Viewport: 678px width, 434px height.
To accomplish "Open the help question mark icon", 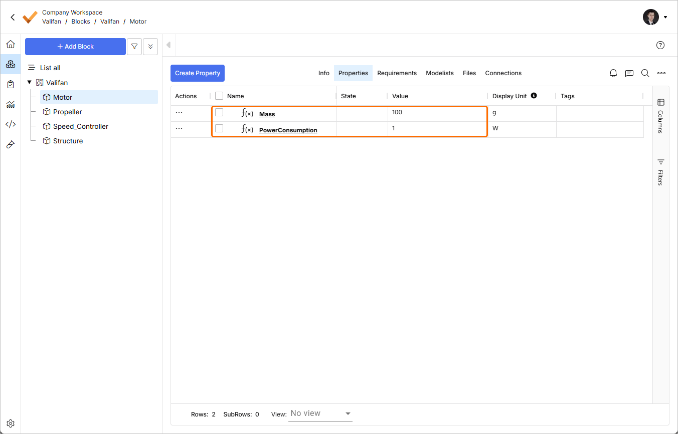I will coord(660,45).
